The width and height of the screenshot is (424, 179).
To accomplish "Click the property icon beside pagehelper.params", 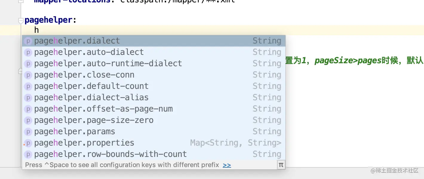I will point(28,132).
